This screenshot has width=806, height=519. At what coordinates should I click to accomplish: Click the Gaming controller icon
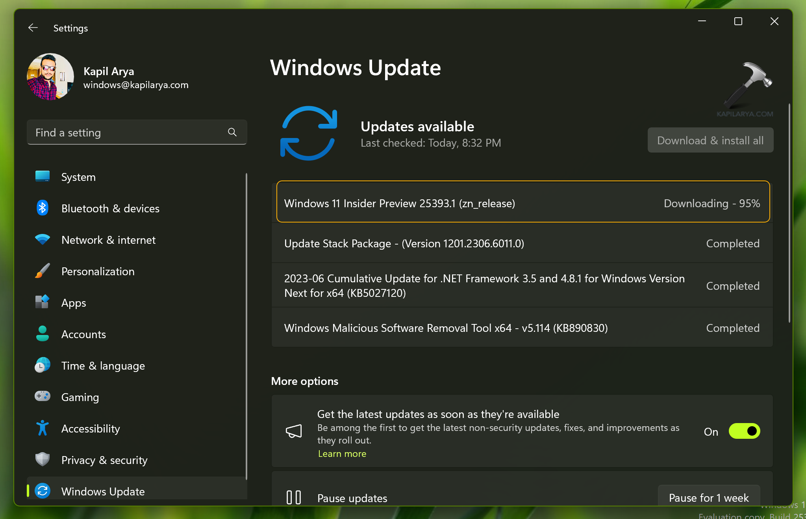point(44,398)
